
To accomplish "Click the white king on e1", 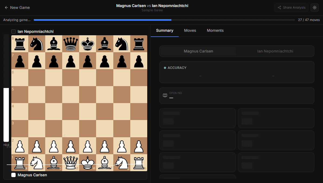I will click(88, 163).
